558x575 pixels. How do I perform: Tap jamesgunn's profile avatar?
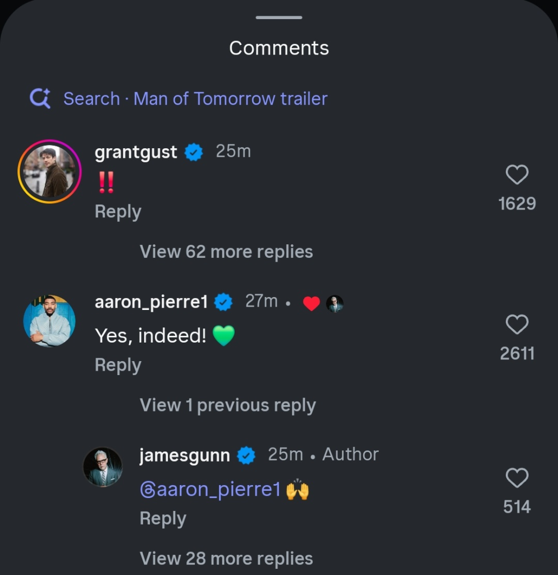pos(103,467)
